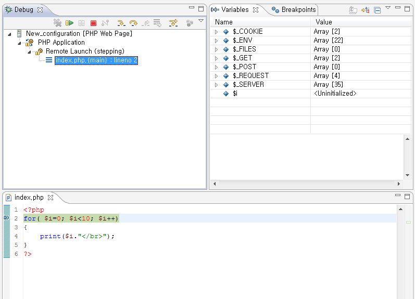
Task: Click the Value column header
Action: click(361, 22)
